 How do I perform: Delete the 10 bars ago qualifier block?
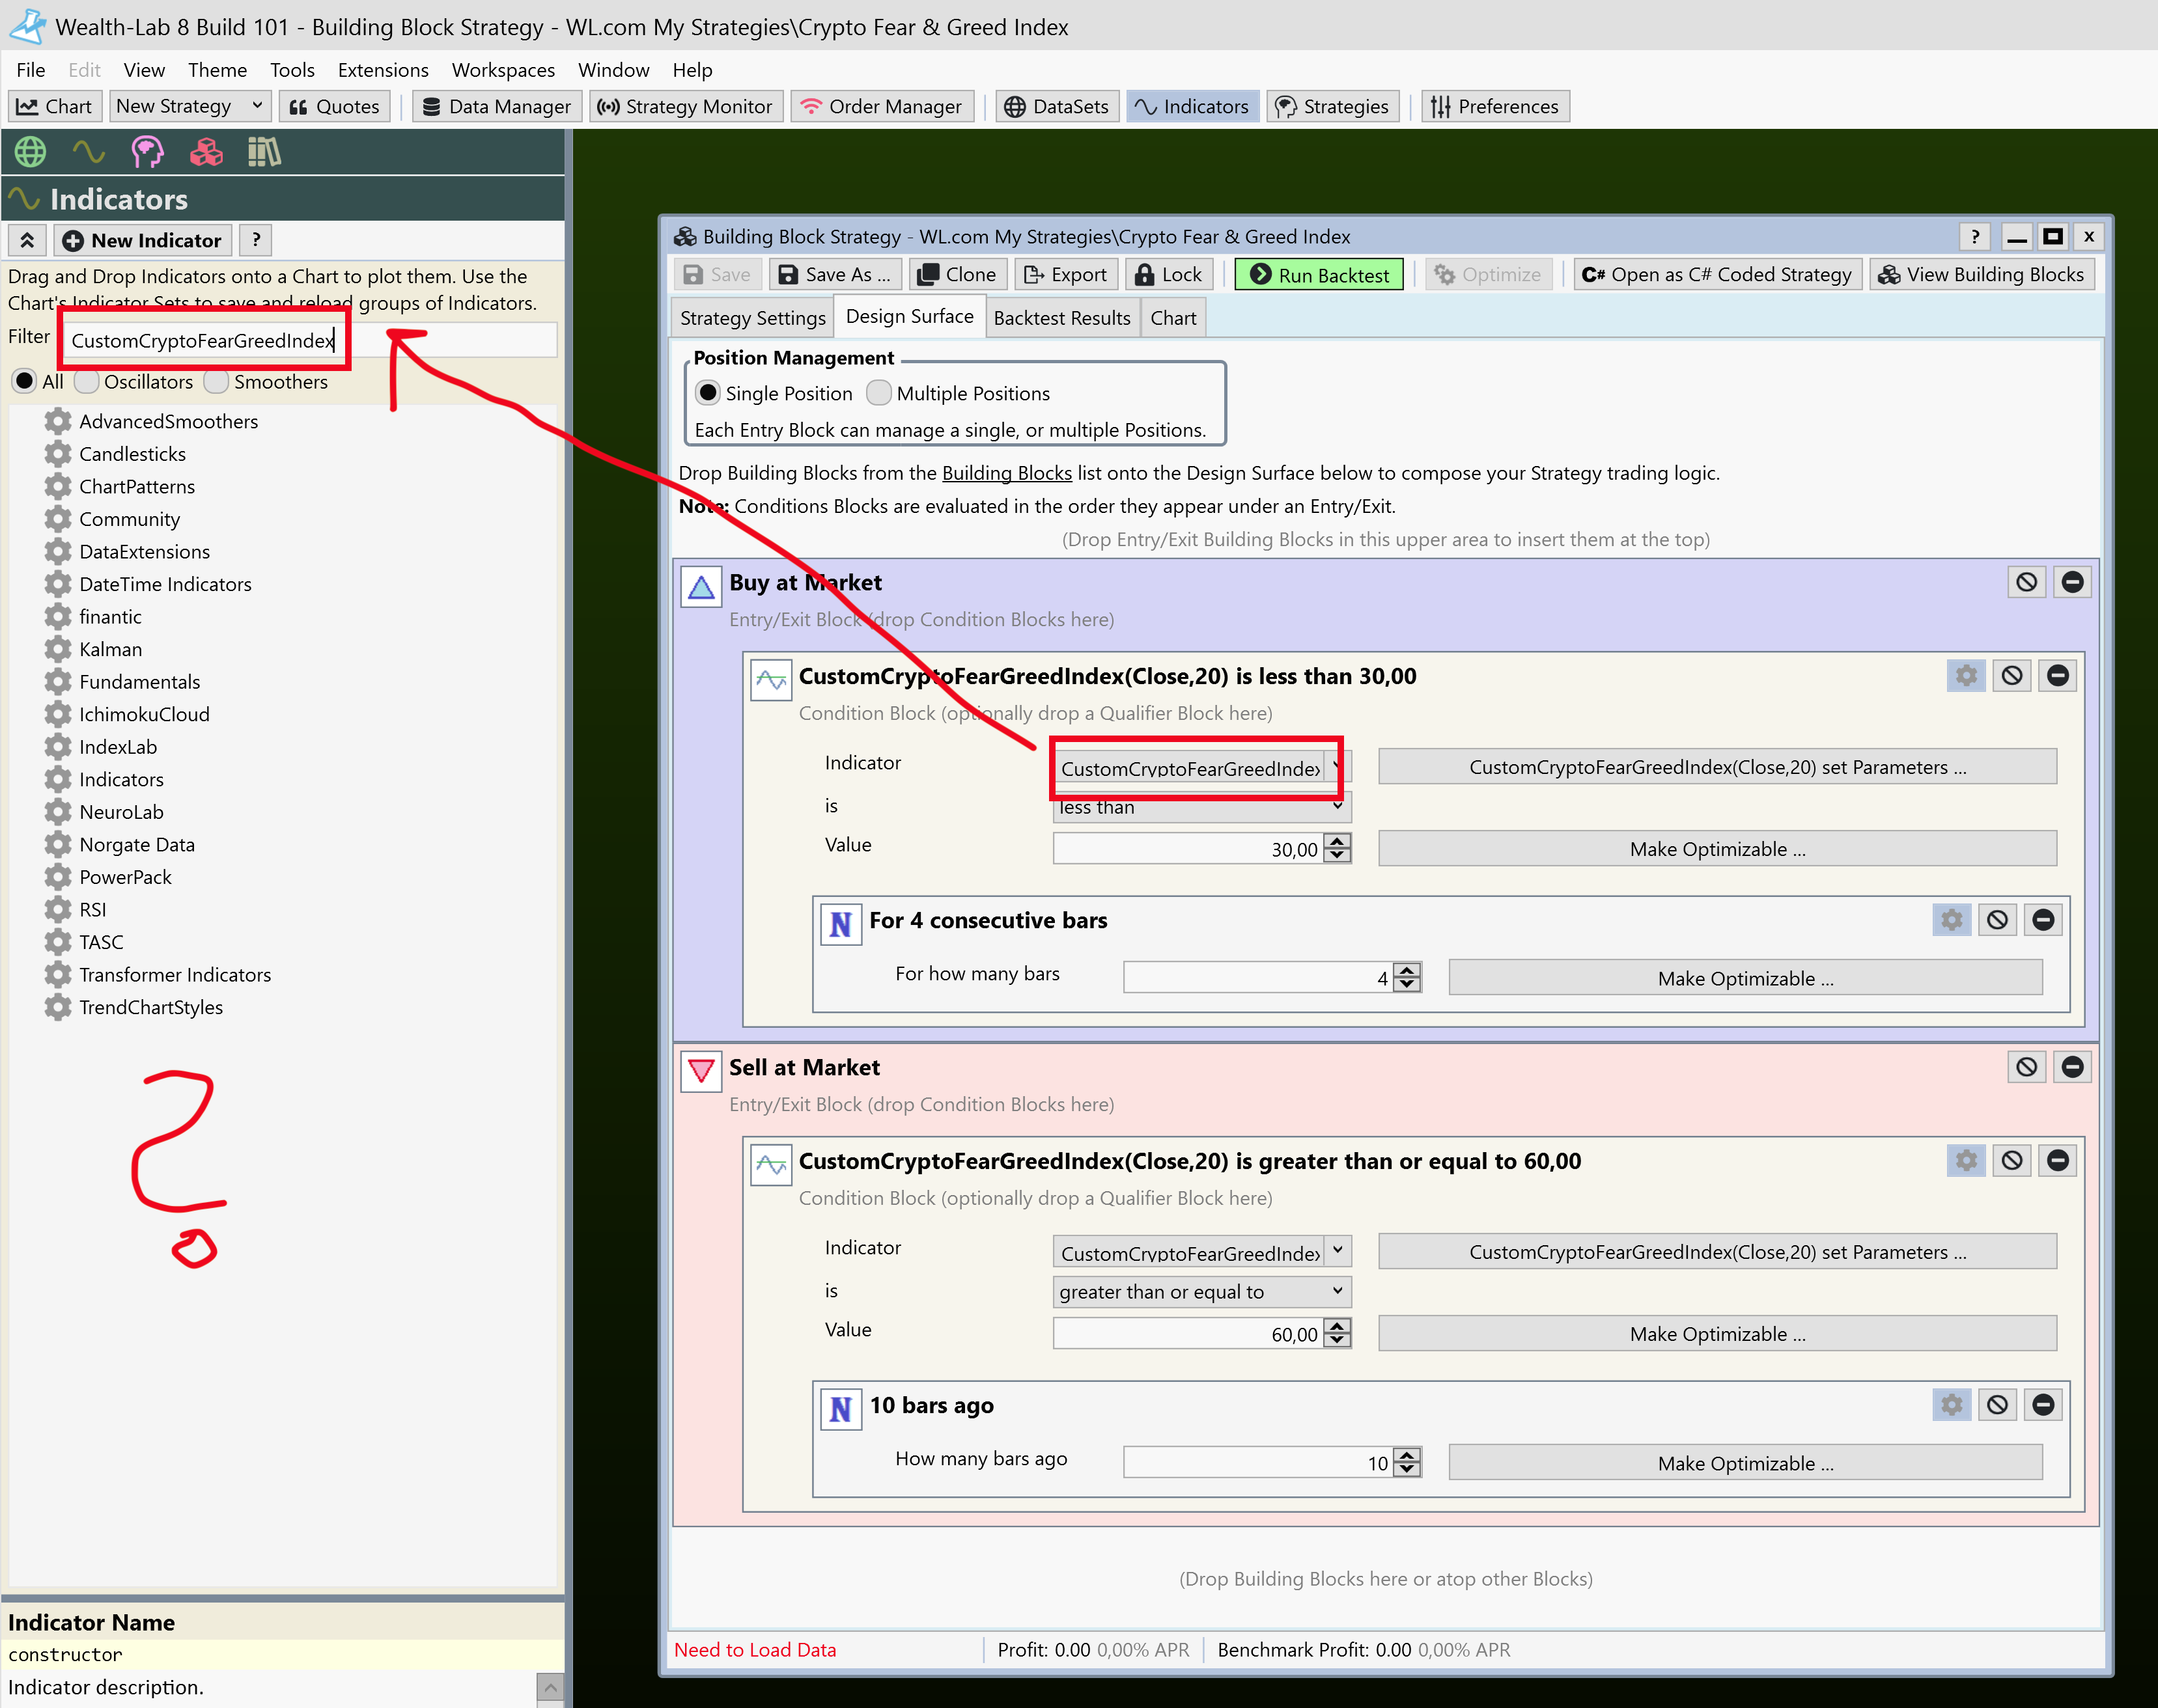click(2043, 1405)
